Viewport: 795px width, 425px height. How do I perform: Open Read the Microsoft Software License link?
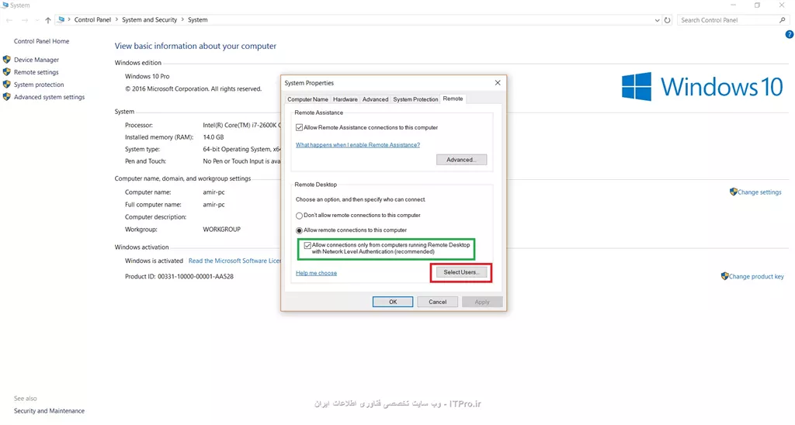click(x=234, y=261)
